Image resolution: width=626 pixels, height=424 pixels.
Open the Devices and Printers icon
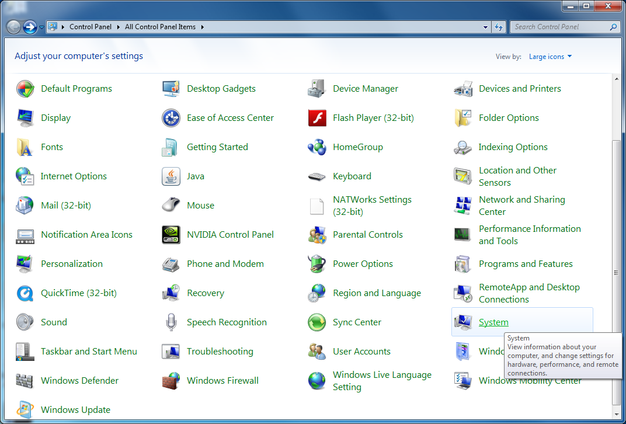tap(463, 89)
